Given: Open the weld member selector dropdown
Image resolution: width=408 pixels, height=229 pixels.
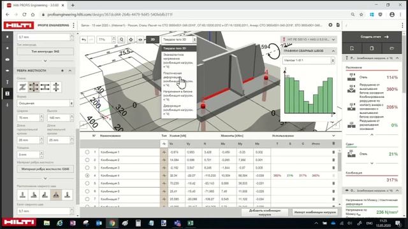Looking at the screenshot, I should point(309,60).
